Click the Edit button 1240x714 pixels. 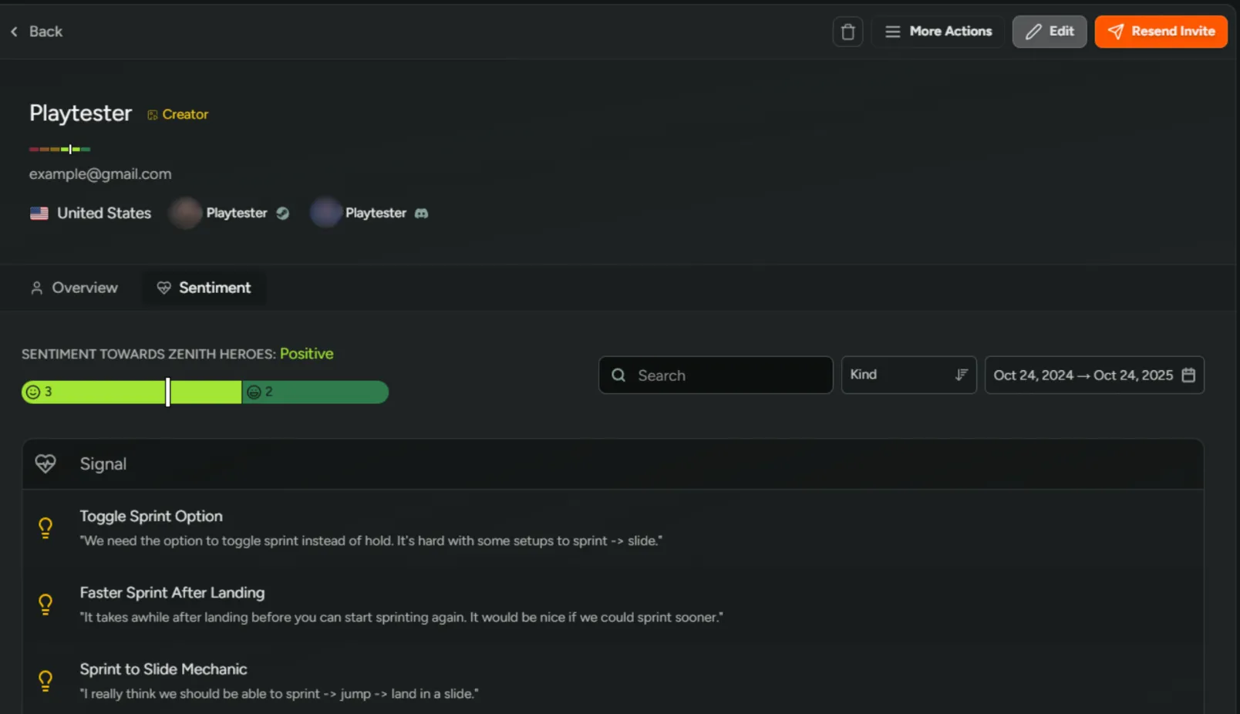(x=1049, y=32)
